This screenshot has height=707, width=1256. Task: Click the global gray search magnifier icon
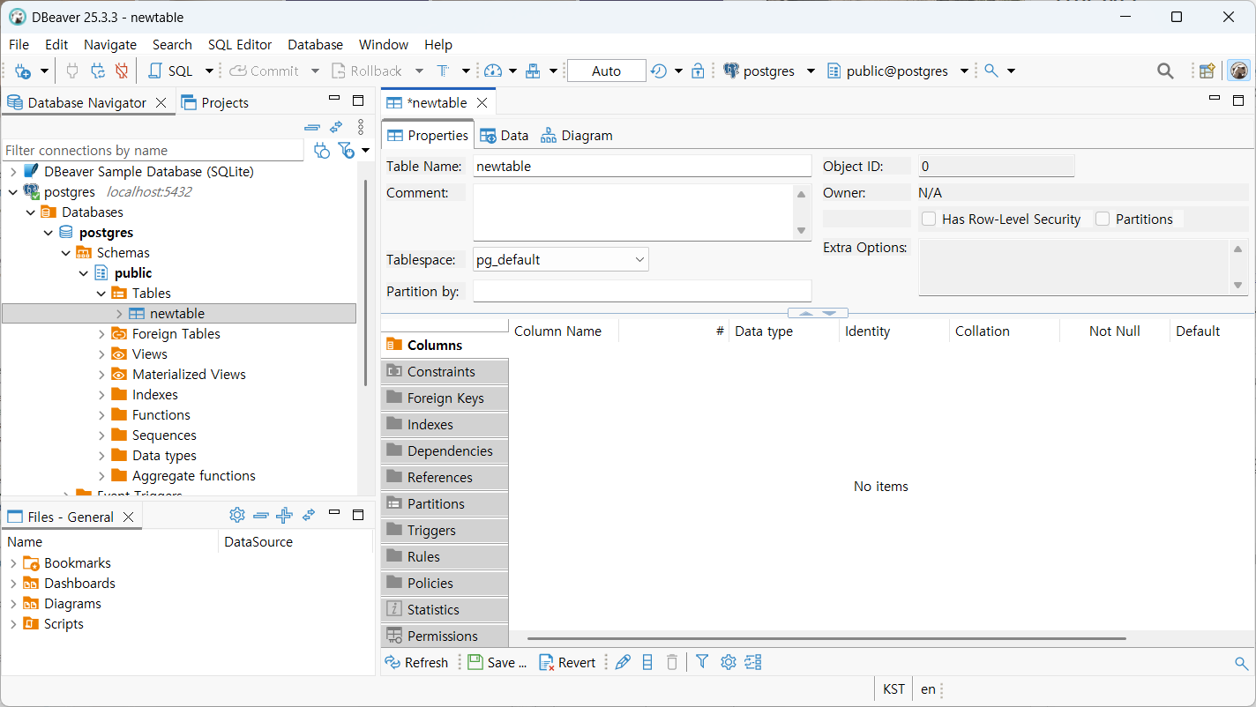pos(1165,71)
